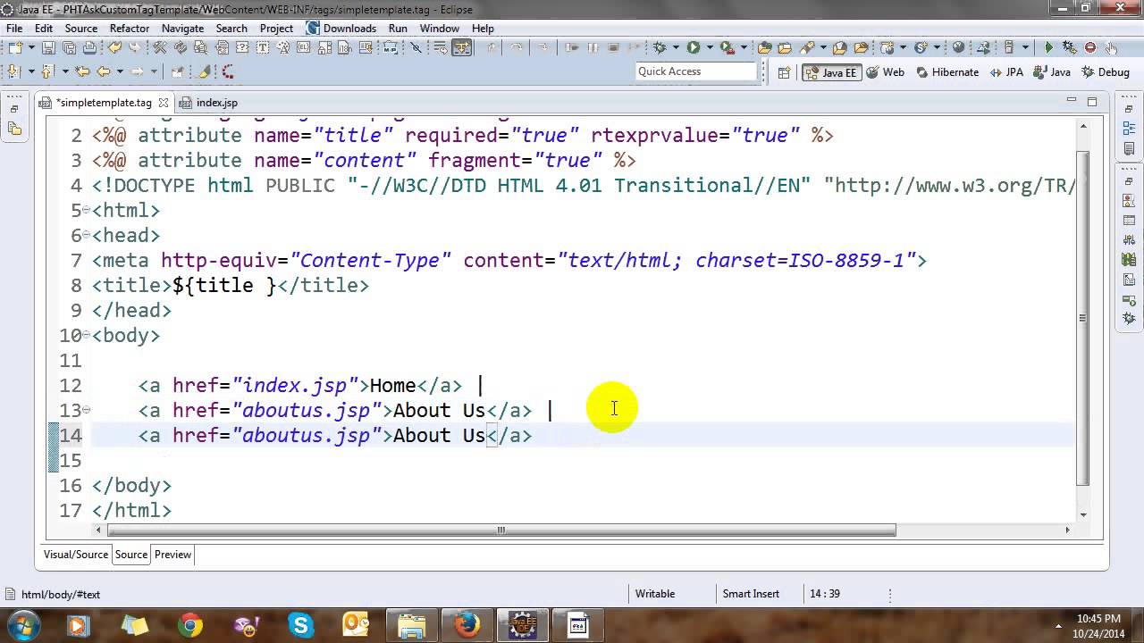Screen dimensions: 1144x643
Task: Click the vertical scrollbar of the editor
Action: coord(1083,317)
